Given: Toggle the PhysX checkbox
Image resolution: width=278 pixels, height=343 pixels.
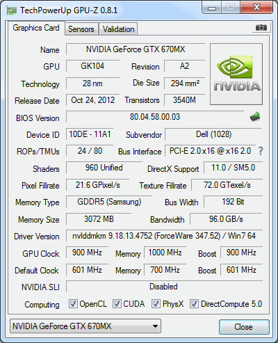Looking at the screenshot, I should click(156, 303).
